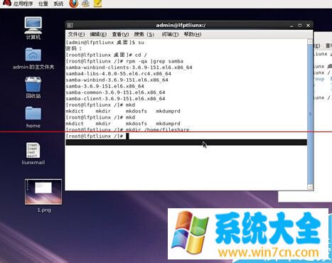Screen dimensions: 332x263
Task: Launch Firefox from the top panel
Action: 74,4
